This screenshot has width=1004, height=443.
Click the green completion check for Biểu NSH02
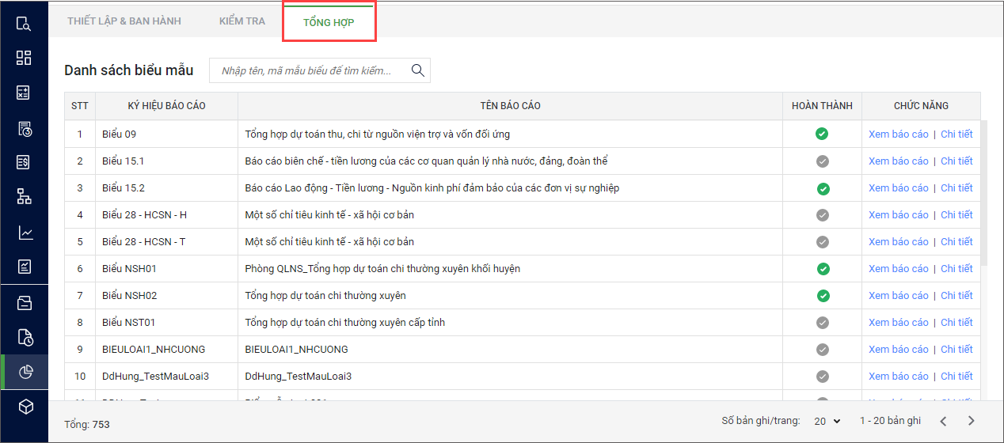coord(822,296)
